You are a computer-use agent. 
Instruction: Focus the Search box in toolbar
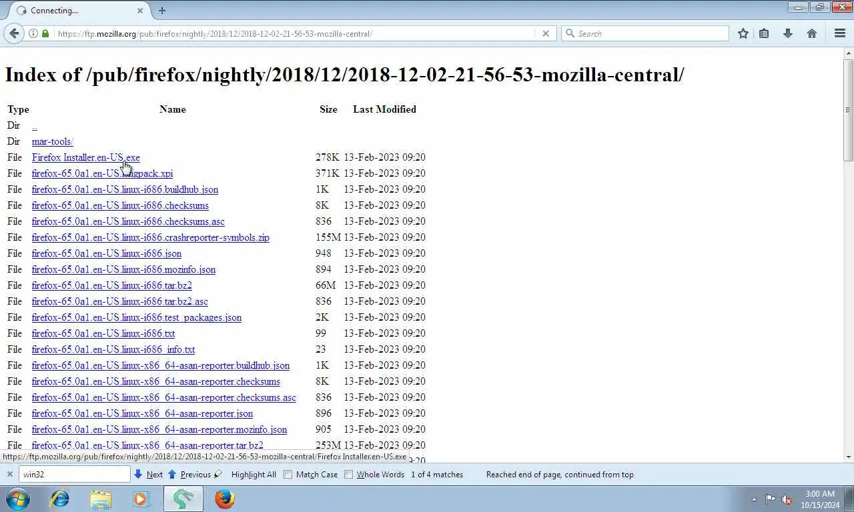click(x=645, y=33)
